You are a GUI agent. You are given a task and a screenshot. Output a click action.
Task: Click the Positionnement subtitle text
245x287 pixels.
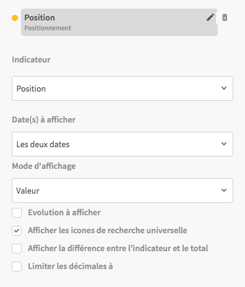click(48, 28)
